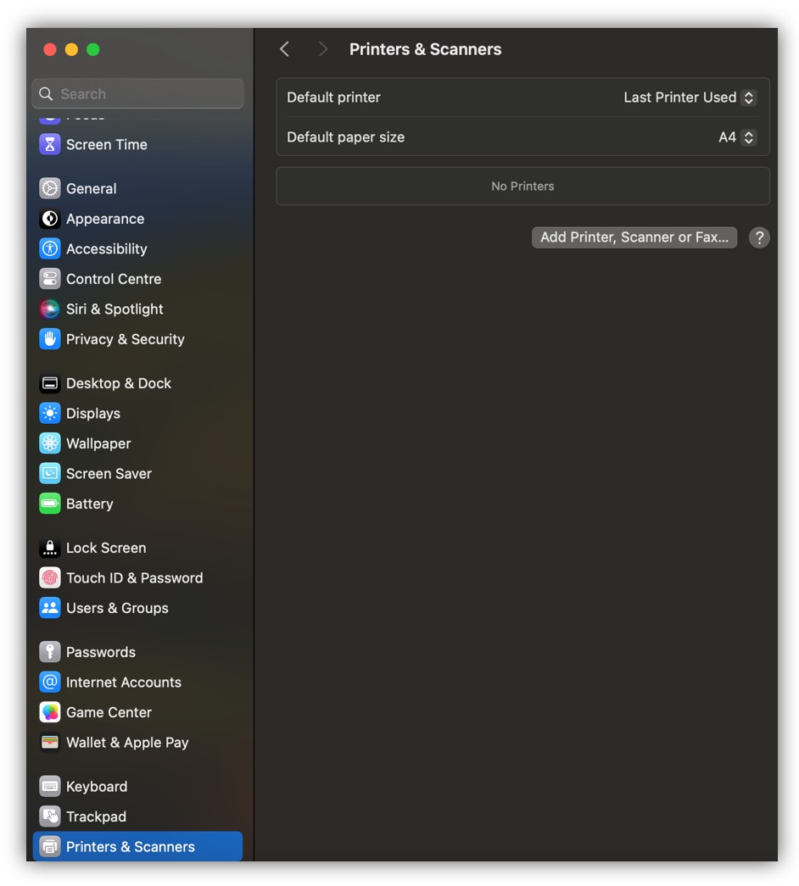Screen dimensions: 799x886
Task: Click Privacy & Security hand icon
Action: 50,339
